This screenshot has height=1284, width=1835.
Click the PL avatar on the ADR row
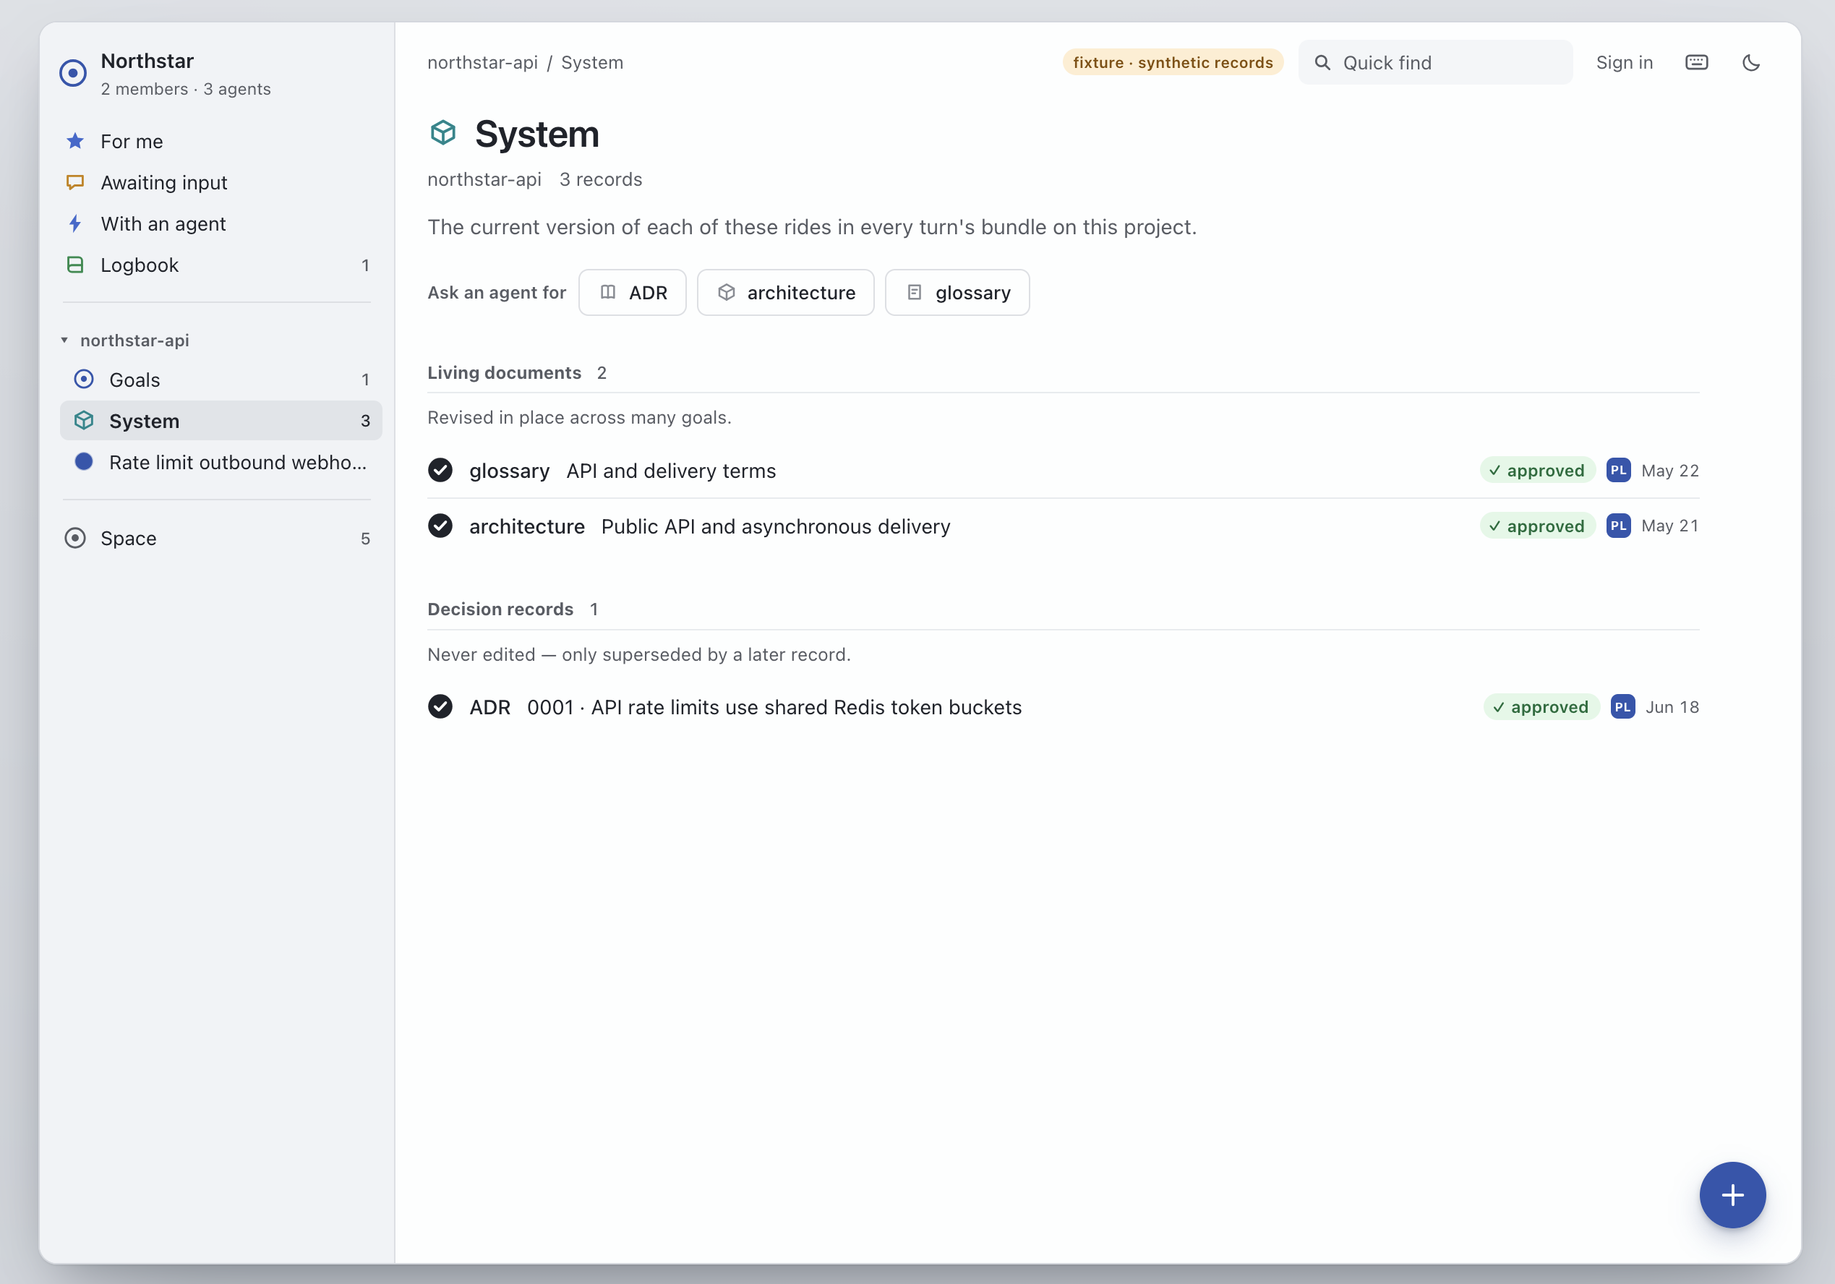(x=1622, y=707)
